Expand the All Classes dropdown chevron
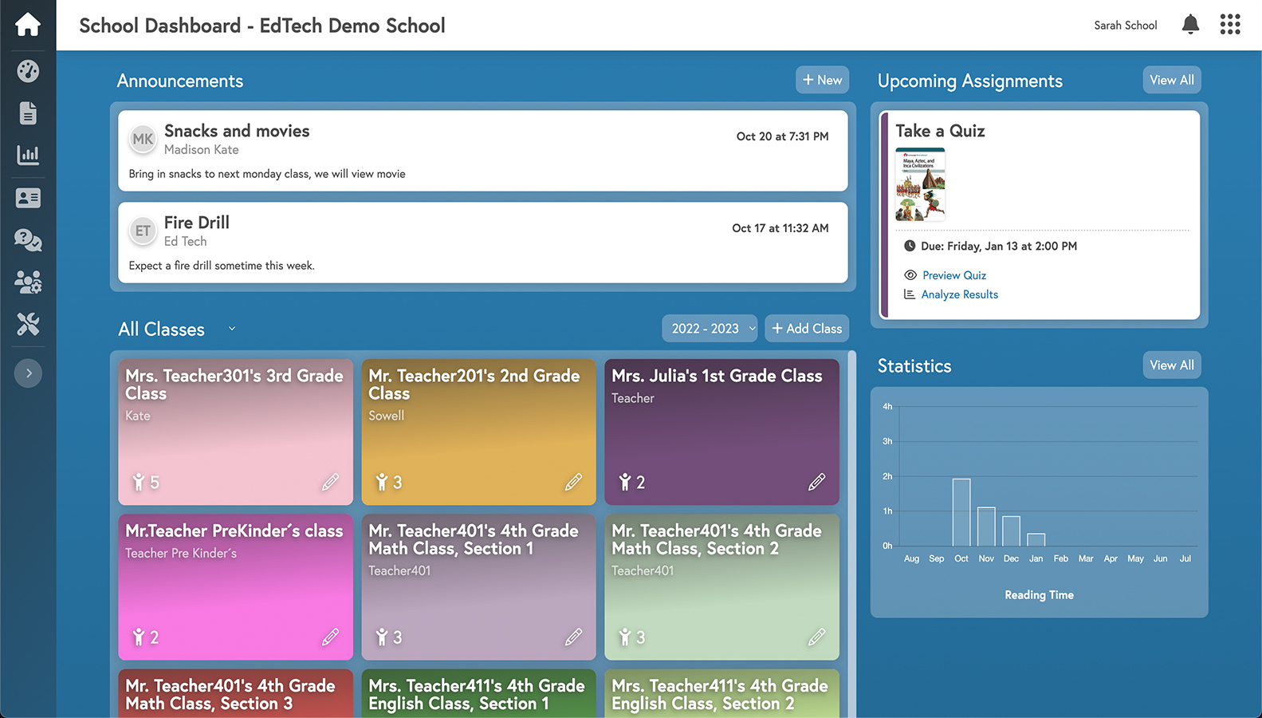Screen dimensions: 1262x718 232,329
